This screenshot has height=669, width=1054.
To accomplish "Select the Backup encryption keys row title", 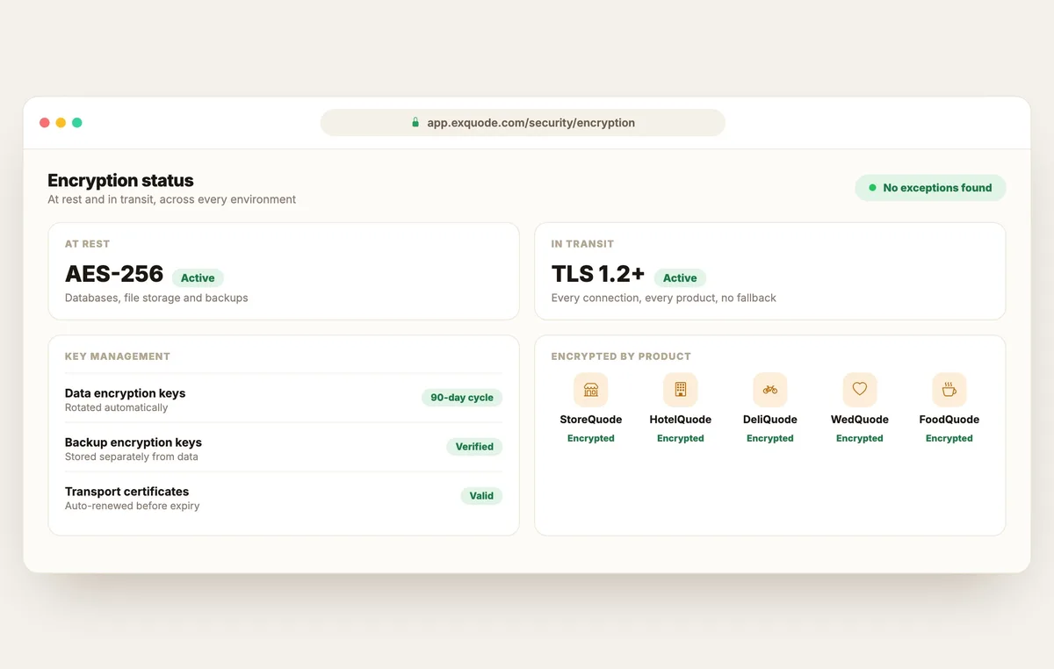I will coord(134,442).
